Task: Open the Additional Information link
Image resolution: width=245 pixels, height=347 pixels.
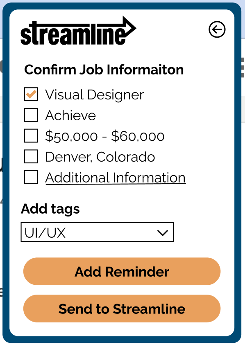Action: pyautogui.click(x=116, y=178)
